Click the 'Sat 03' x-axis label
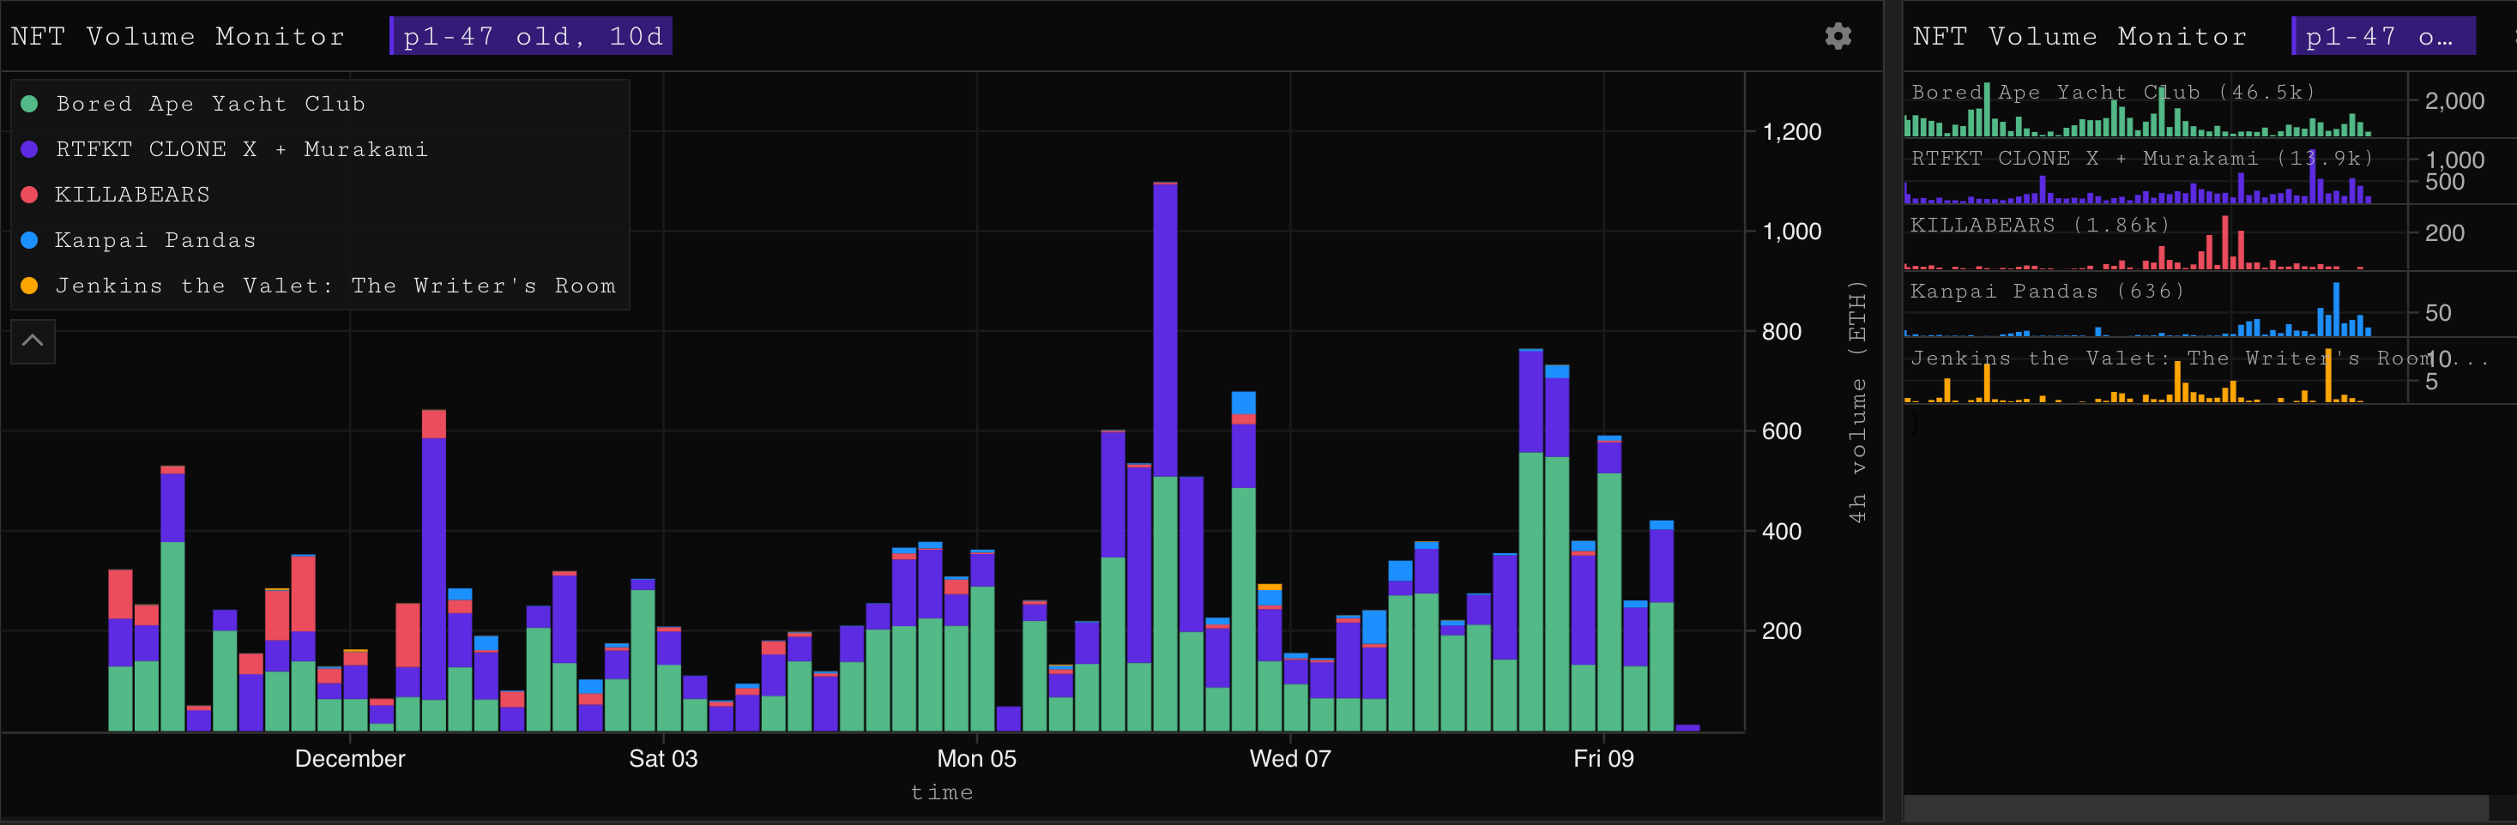The image size is (2517, 825). pos(663,759)
